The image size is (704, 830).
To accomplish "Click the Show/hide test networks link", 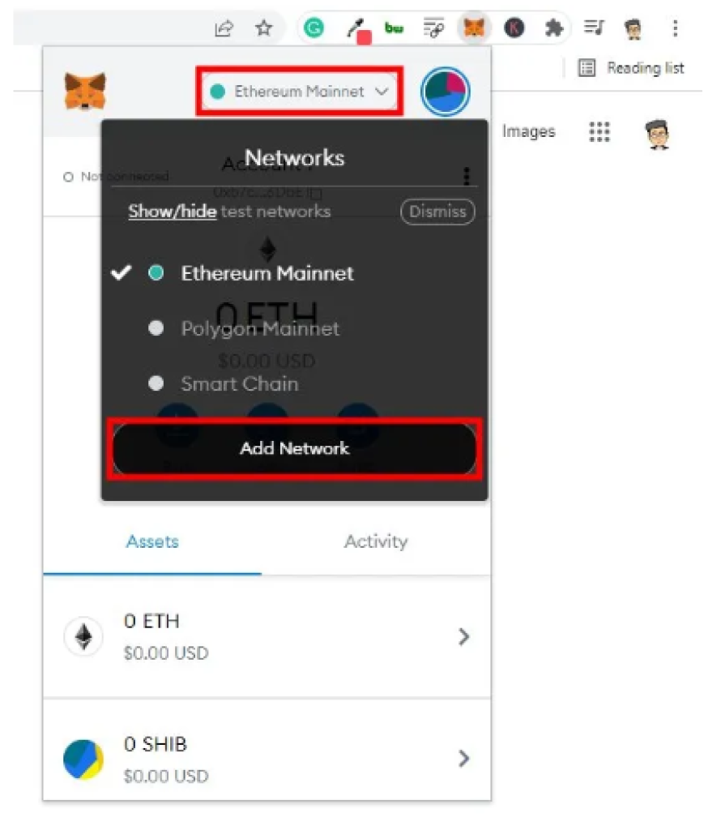I will [173, 212].
